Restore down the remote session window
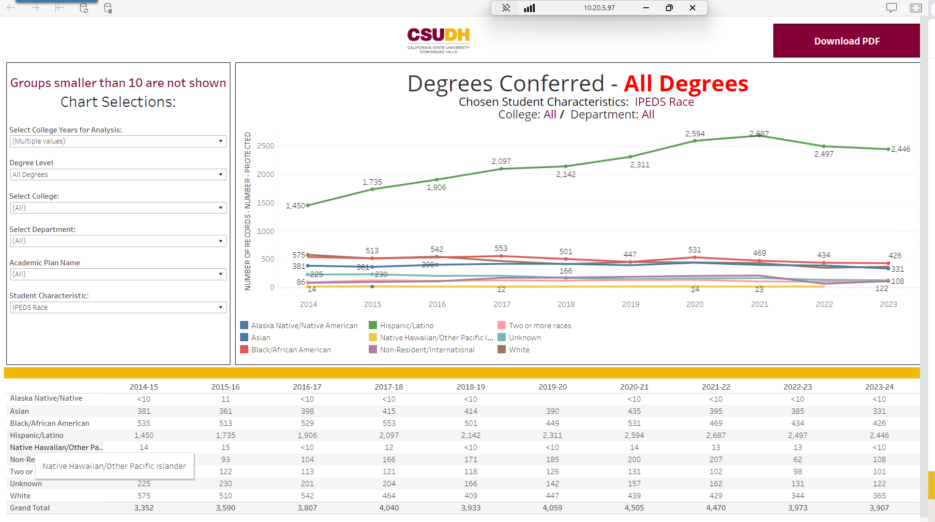 669,8
